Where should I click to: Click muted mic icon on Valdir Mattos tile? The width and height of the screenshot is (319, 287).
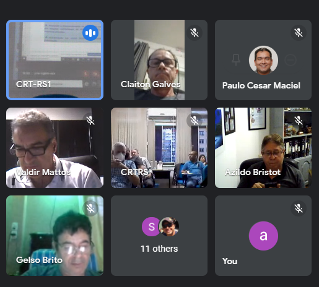[x=90, y=121]
